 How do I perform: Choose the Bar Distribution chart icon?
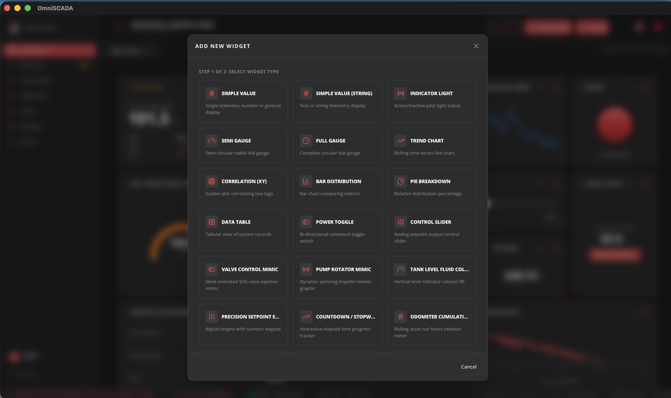(306, 181)
